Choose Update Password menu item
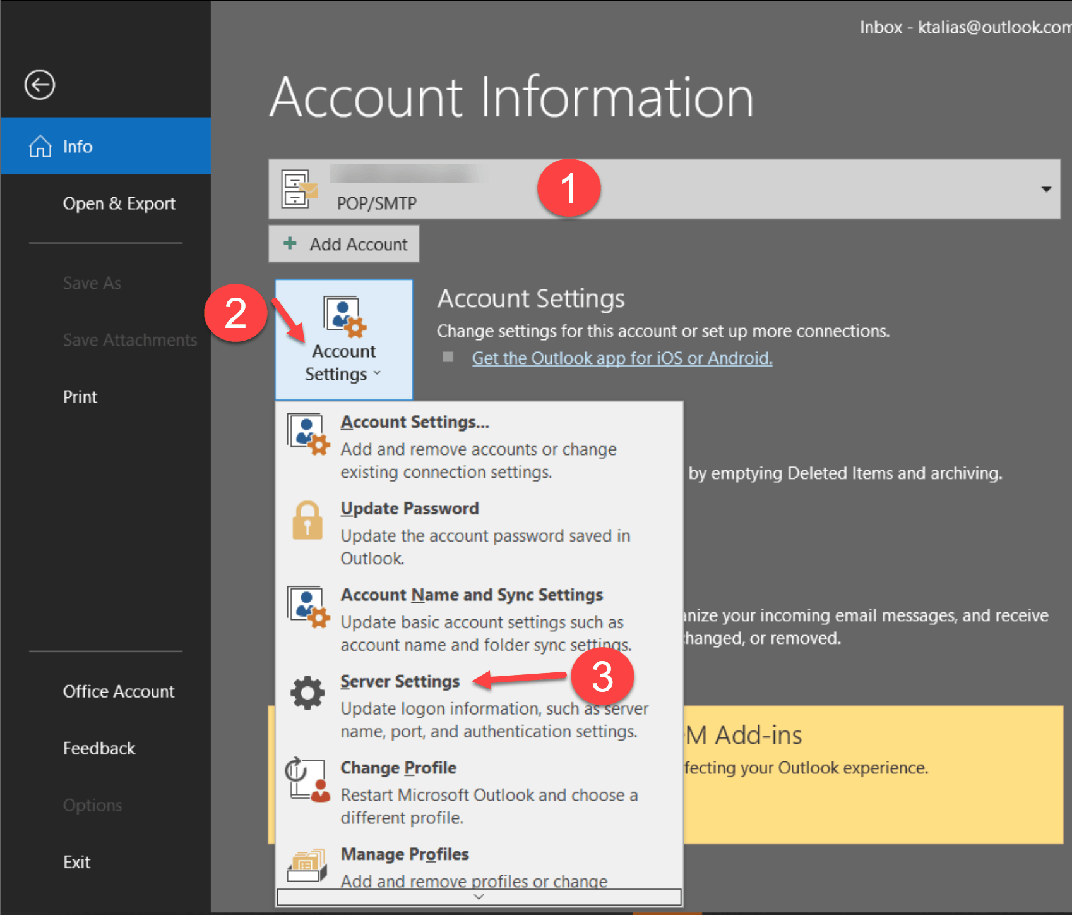 (479, 533)
